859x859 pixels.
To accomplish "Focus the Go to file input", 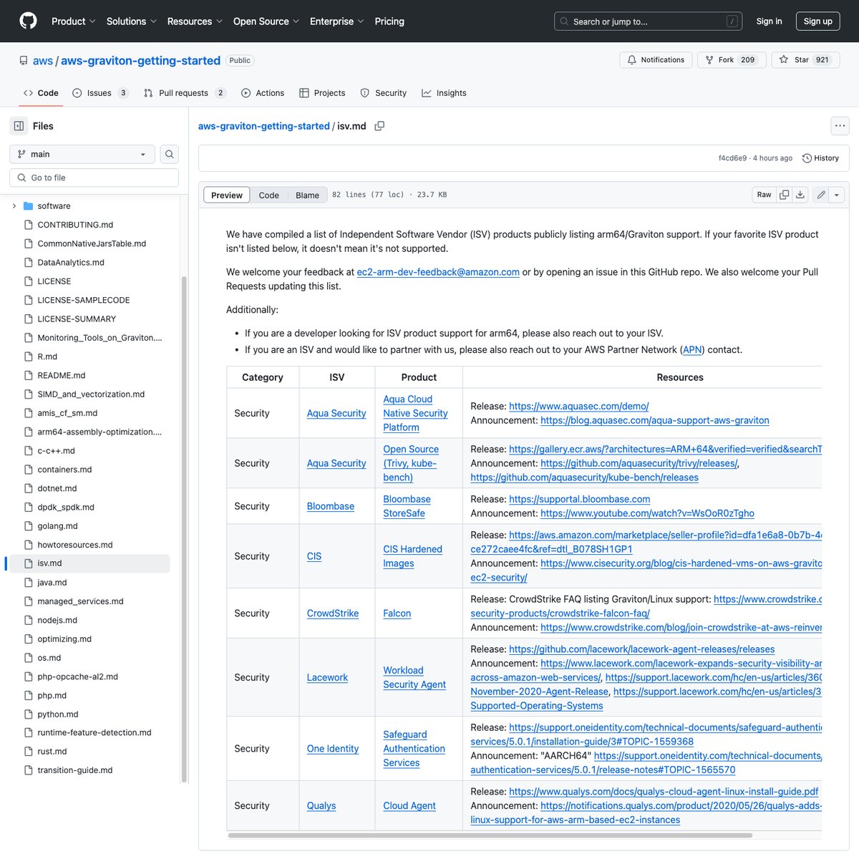I will [x=94, y=178].
